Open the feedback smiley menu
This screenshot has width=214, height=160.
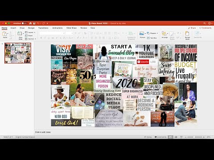point(210,23)
